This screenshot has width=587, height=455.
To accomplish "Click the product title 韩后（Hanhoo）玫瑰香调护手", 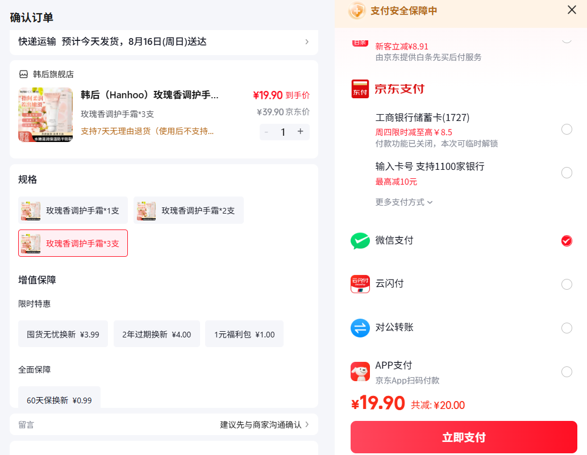I will click(x=149, y=95).
